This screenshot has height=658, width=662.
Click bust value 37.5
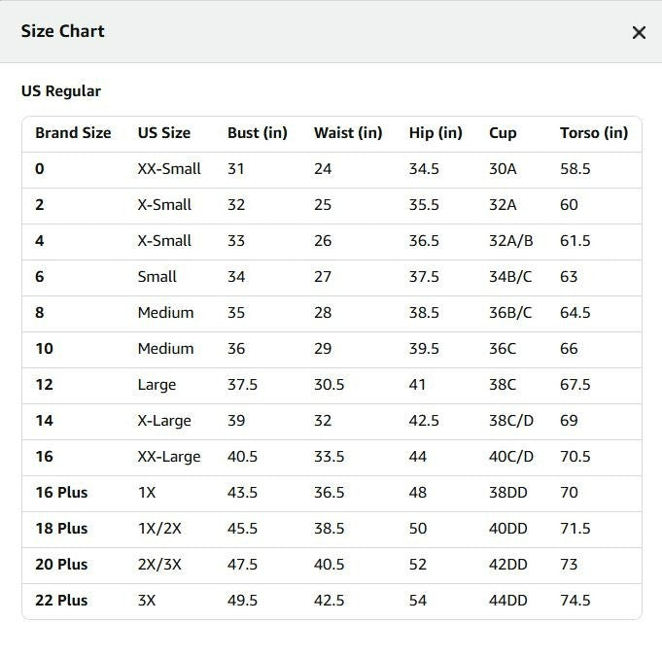[242, 385]
